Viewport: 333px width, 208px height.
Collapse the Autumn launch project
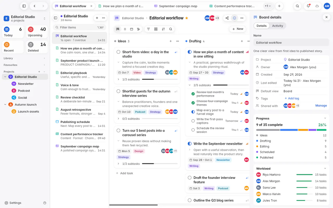pyautogui.click(x=5, y=105)
